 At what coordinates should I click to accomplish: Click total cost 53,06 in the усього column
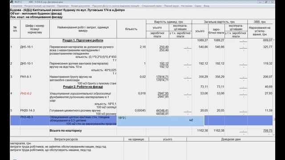pyautogui.click(x=204, y=93)
